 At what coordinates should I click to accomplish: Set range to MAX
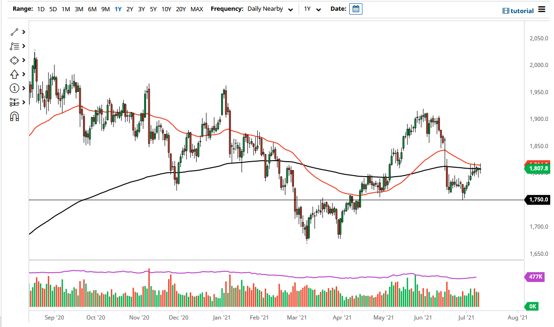(197, 9)
